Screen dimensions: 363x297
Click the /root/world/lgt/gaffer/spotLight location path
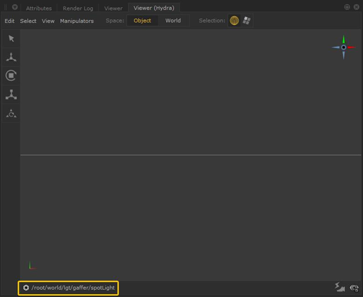[73, 288]
